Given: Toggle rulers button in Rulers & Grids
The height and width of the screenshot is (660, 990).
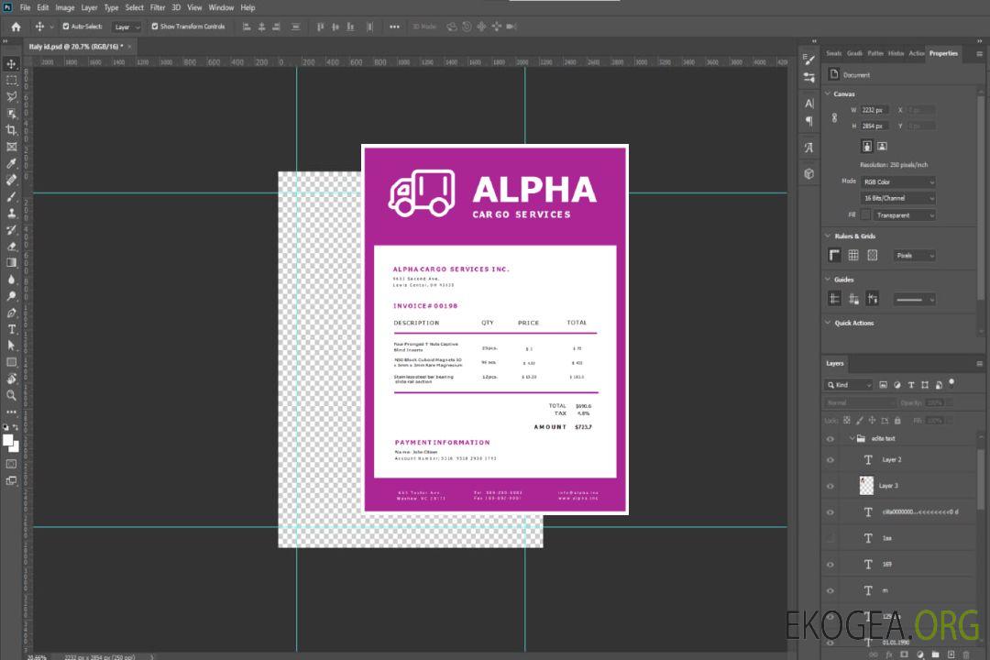Looking at the screenshot, I should pyautogui.click(x=834, y=255).
